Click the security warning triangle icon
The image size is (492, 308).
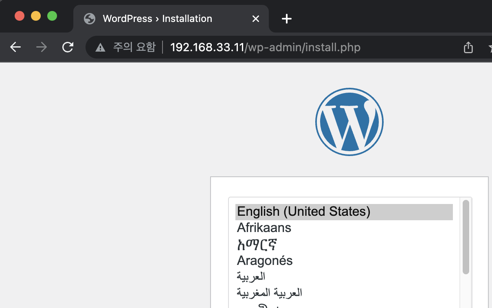[x=100, y=48]
